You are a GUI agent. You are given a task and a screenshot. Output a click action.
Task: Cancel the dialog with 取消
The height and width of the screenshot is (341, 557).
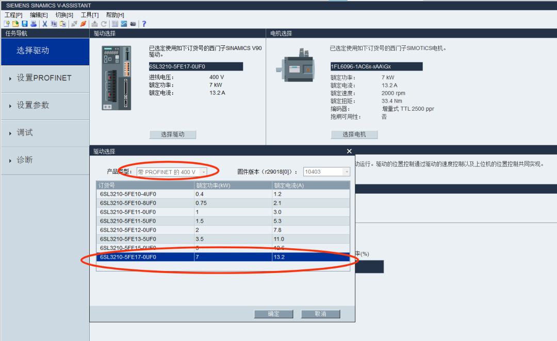(320, 314)
